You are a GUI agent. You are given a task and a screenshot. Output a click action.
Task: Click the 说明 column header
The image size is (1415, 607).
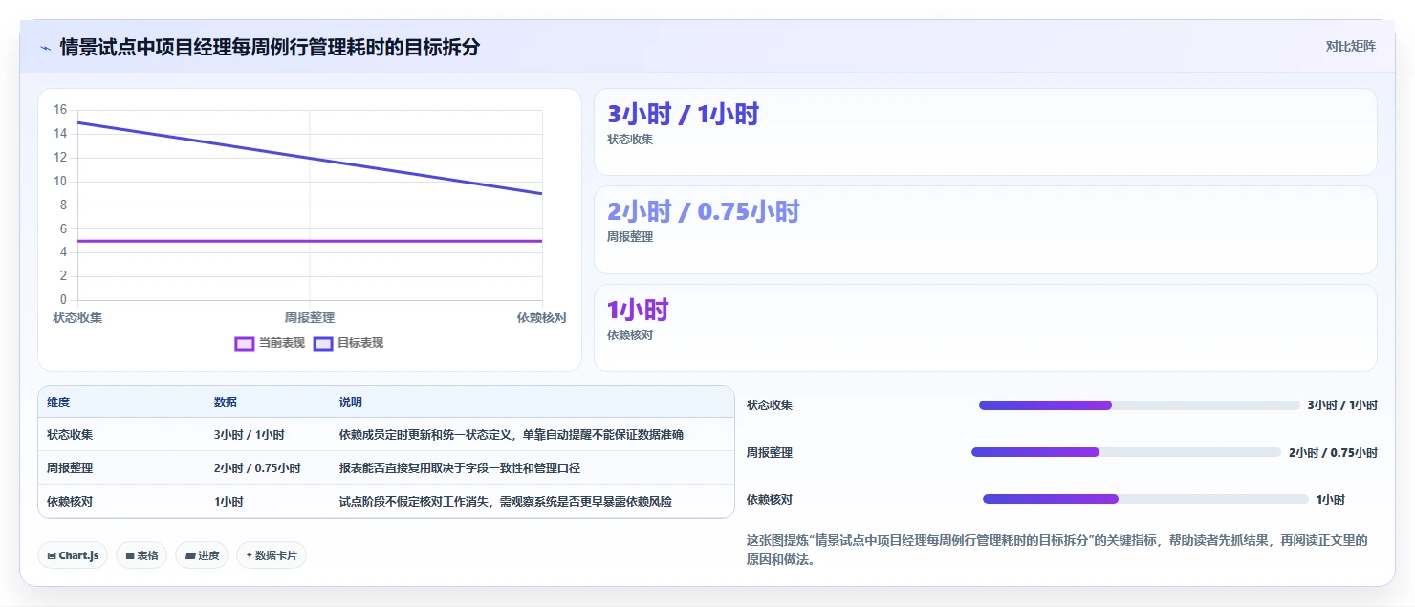point(351,402)
